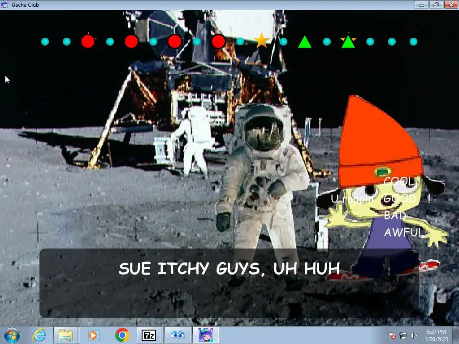Click the GOOD rating text
459x344 pixels.
tap(400, 198)
